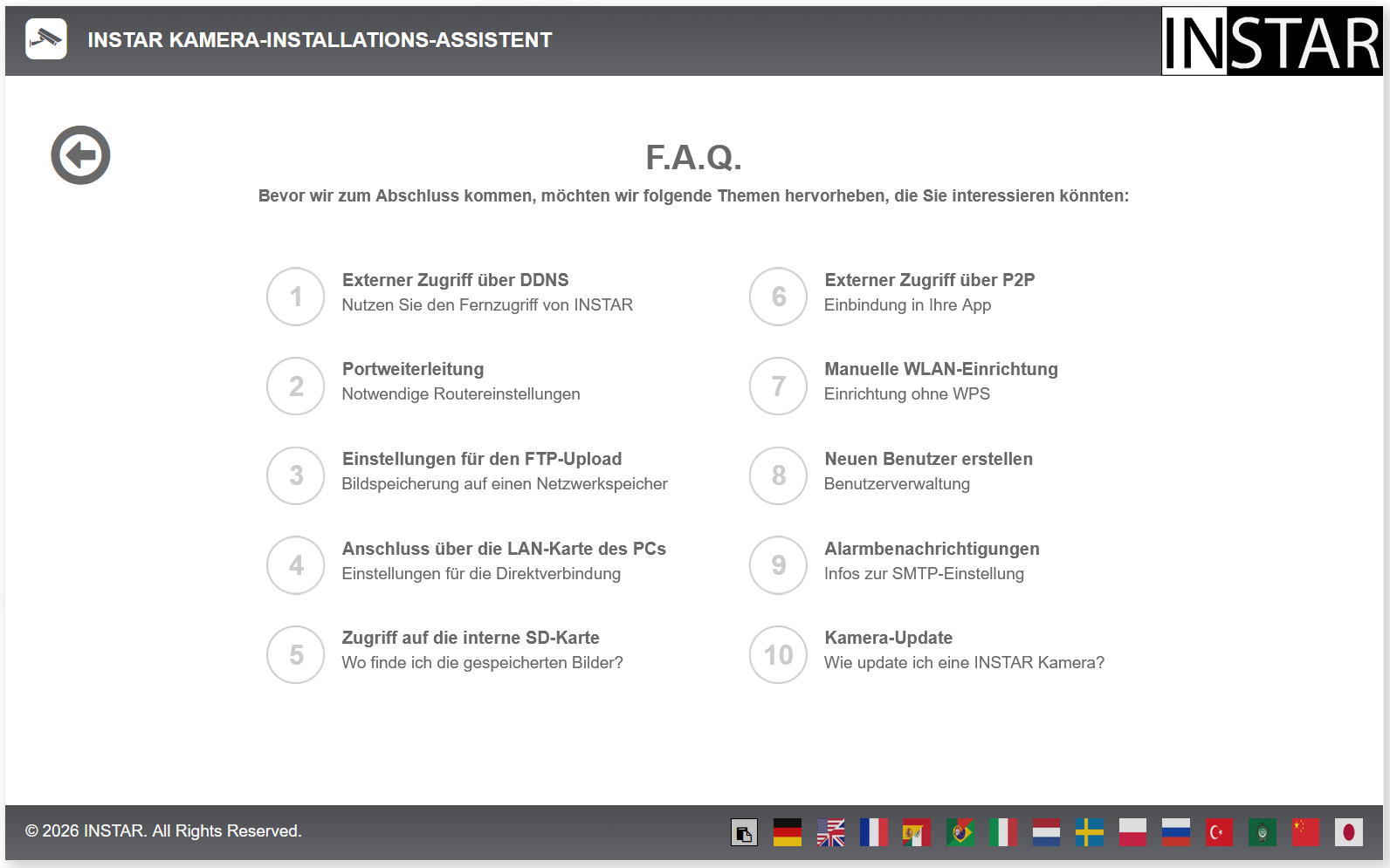Open the 'Alarmbenachrichtigungen' topic

932,549
